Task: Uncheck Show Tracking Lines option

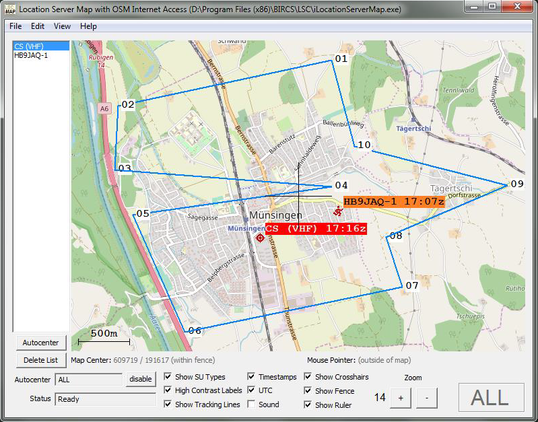Action: (x=168, y=405)
